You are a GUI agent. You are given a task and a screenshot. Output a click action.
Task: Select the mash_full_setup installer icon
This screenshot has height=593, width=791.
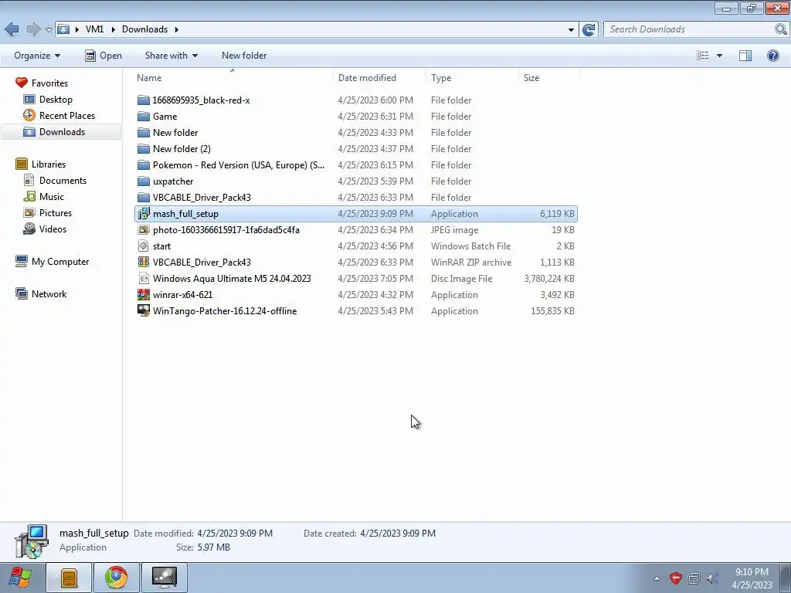coord(144,213)
